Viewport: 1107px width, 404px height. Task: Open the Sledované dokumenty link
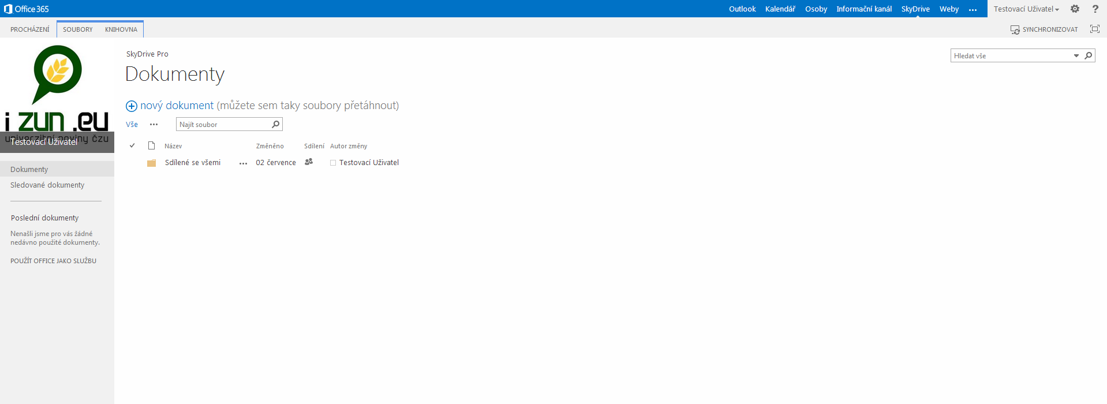47,185
